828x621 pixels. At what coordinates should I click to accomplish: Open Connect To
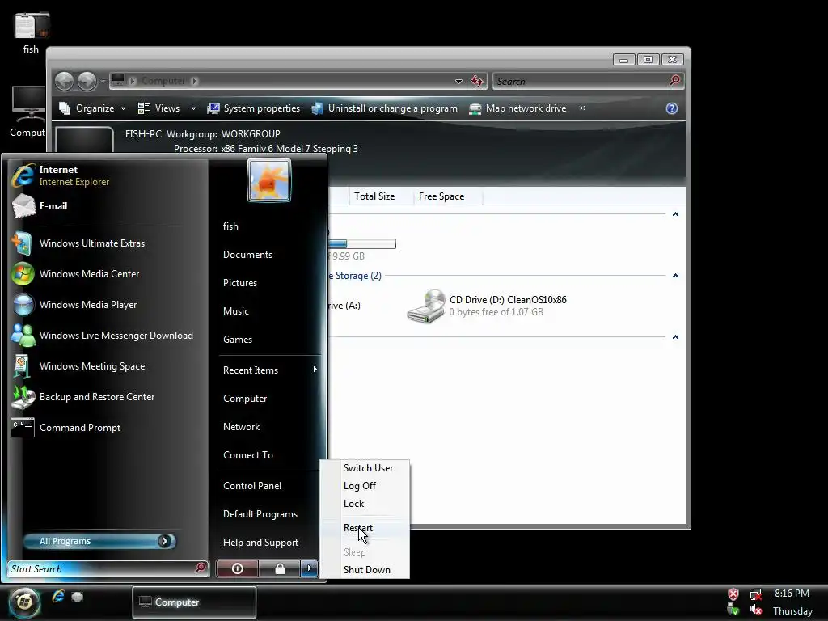pyautogui.click(x=248, y=455)
